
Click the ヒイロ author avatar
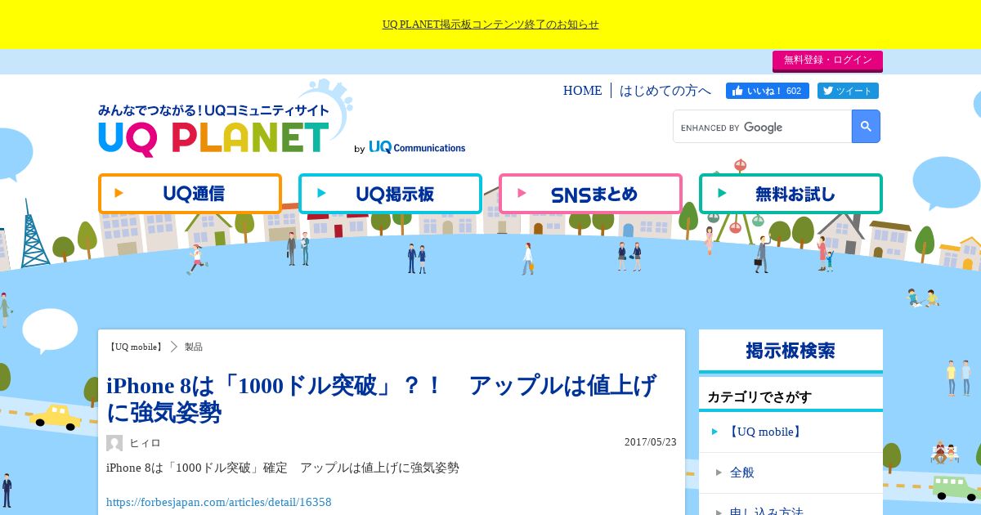114,443
